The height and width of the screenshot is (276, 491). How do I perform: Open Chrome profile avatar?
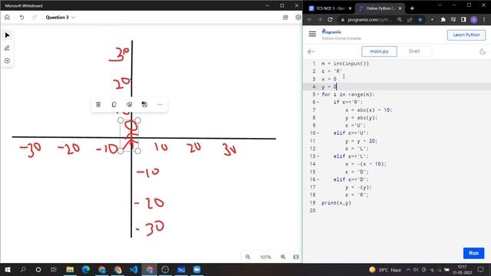tap(474, 20)
